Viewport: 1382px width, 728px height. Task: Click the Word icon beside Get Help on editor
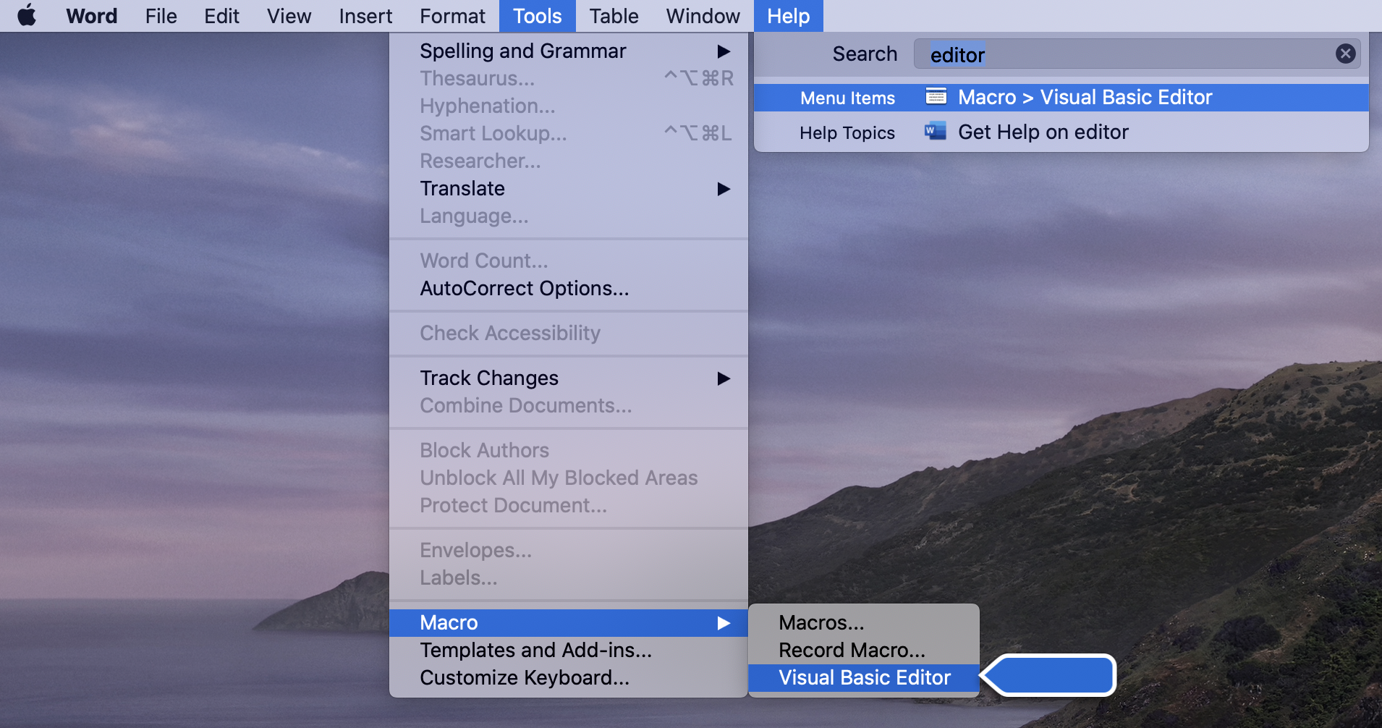[936, 132]
